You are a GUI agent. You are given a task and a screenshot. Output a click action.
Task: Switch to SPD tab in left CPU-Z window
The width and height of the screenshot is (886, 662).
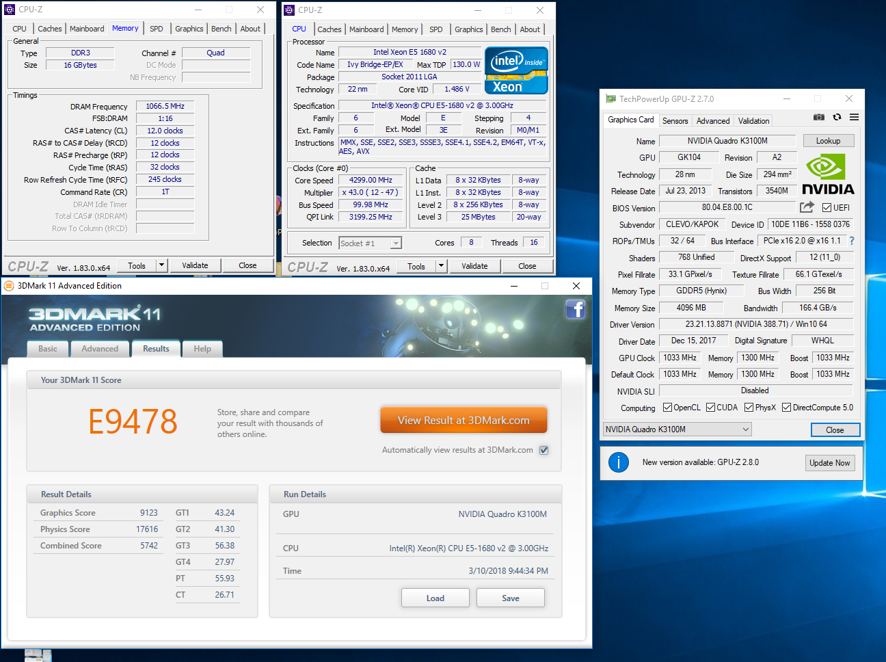[x=157, y=29]
